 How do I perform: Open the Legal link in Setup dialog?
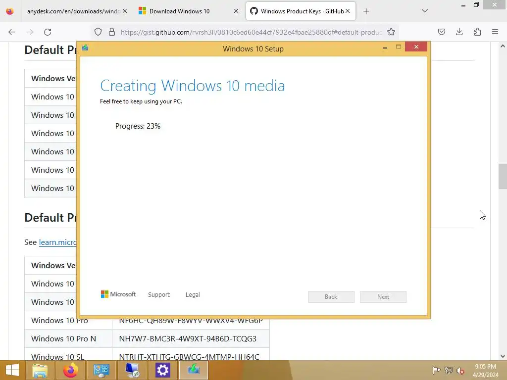[193, 295]
